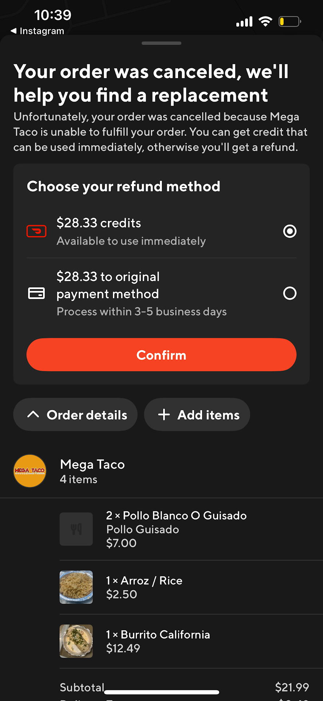Select the $28.33 credits radio option
This screenshot has width=323, height=701.
click(x=289, y=231)
